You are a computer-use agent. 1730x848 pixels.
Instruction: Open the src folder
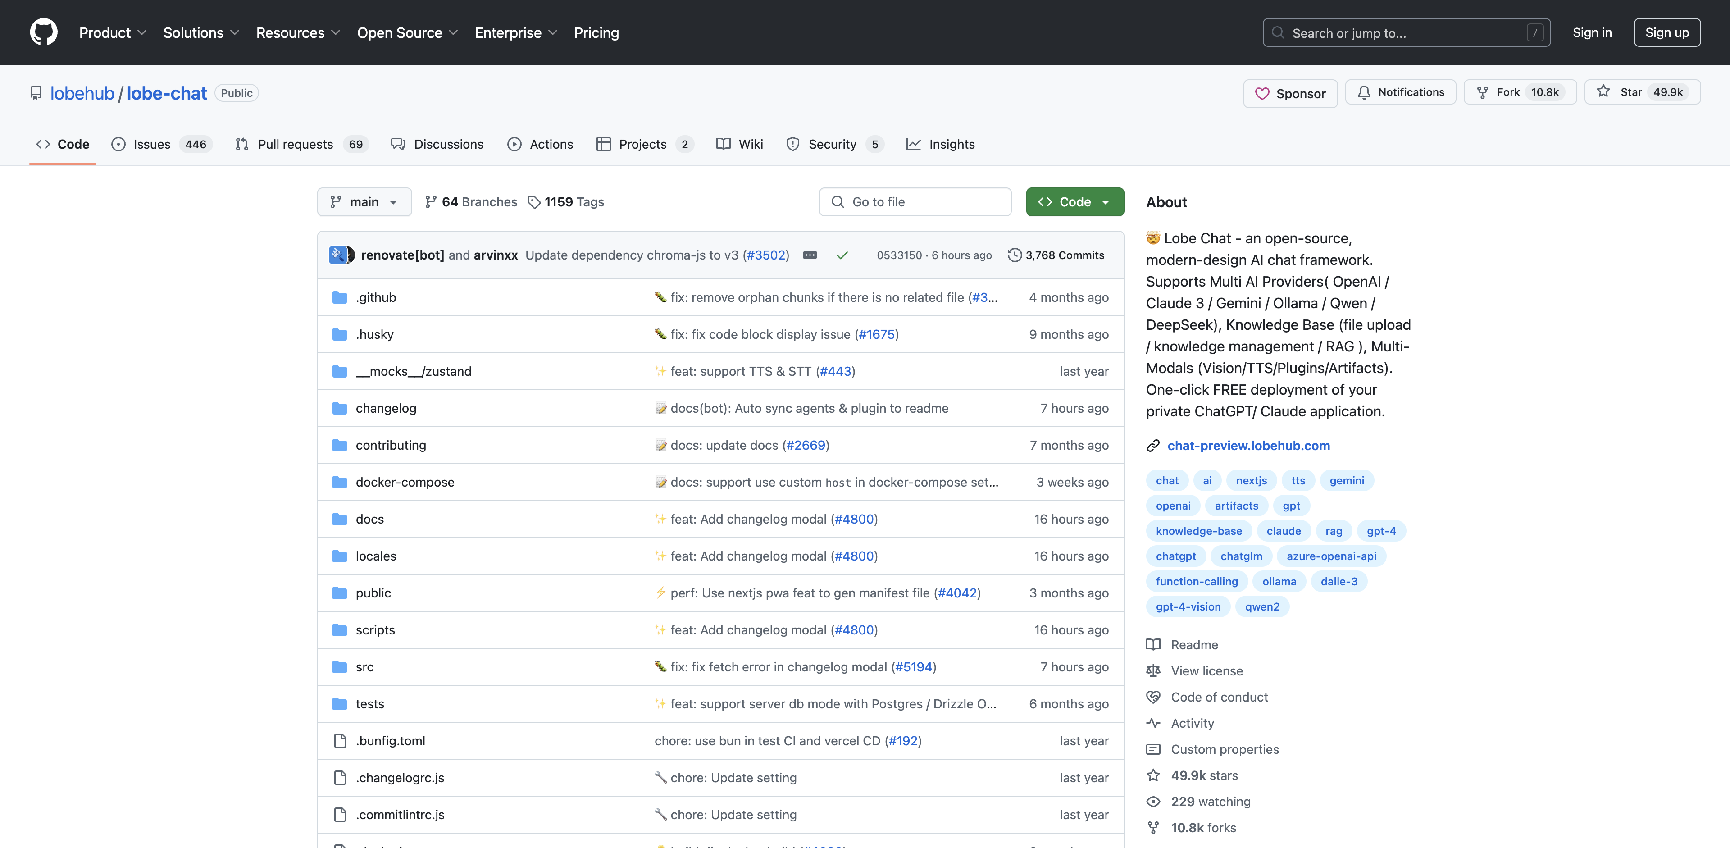364,666
